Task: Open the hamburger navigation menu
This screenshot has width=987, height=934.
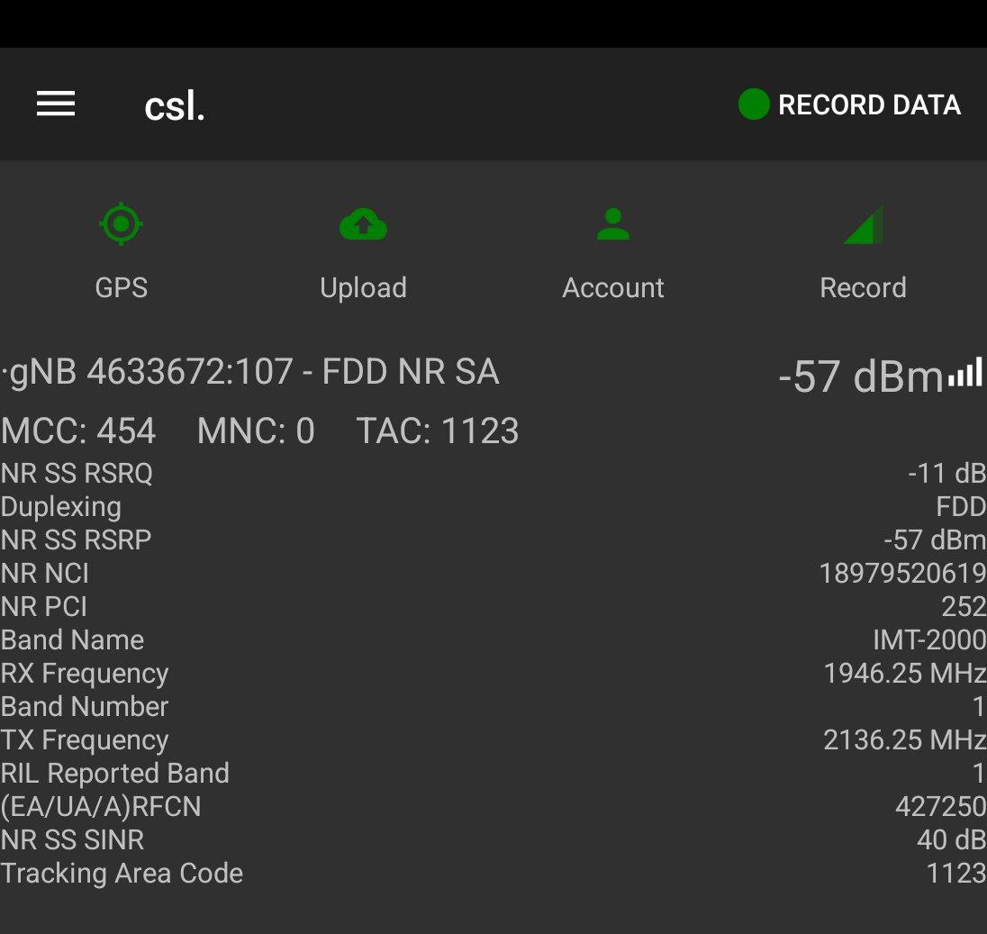Action: tap(56, 104)
